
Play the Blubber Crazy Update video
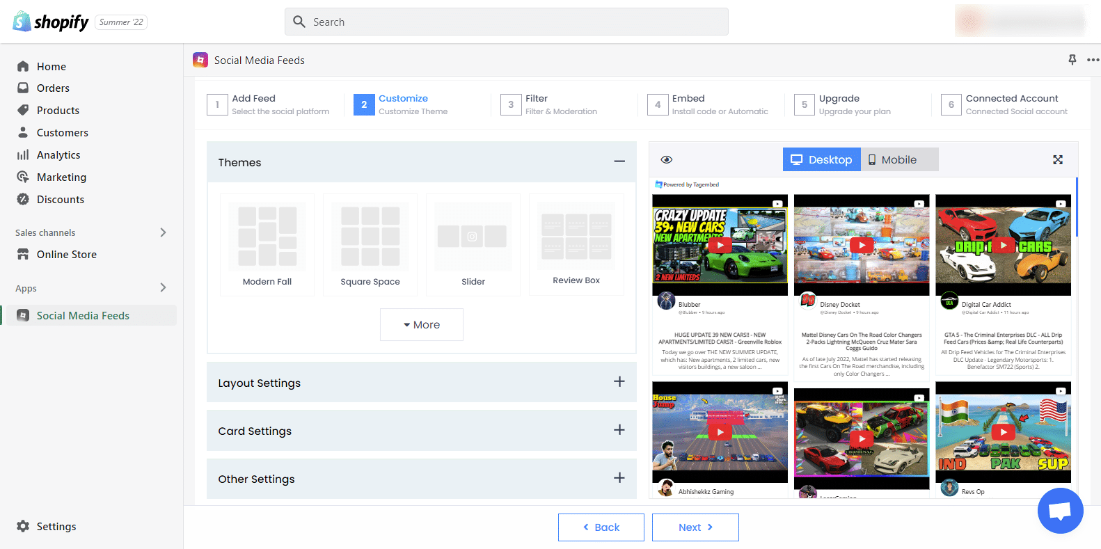pyautogui.click(x=720, y=245)
